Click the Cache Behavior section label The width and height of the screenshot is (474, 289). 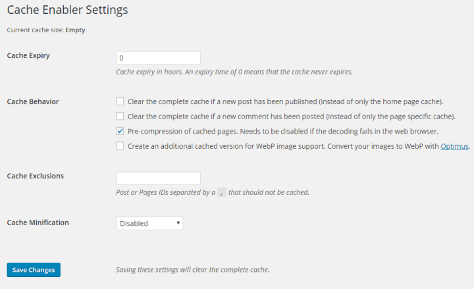click(x=33, y=101)
